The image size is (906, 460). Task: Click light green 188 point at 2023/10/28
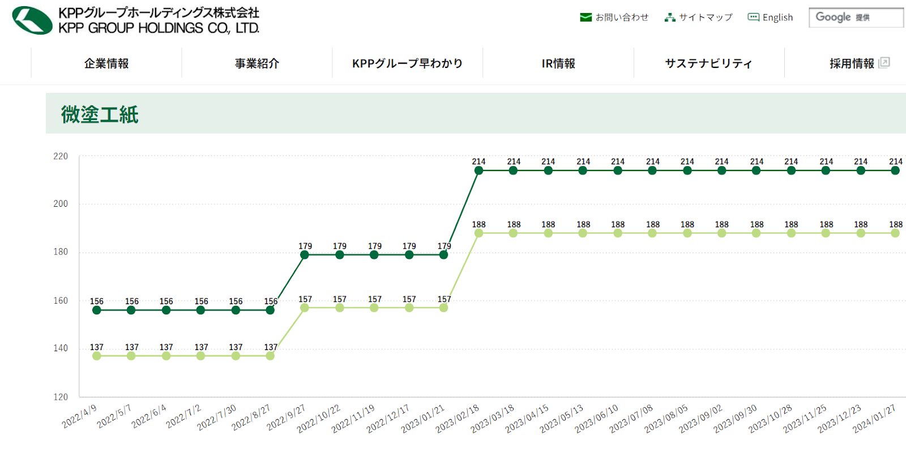pyautogui.click(x=791, y=233)
